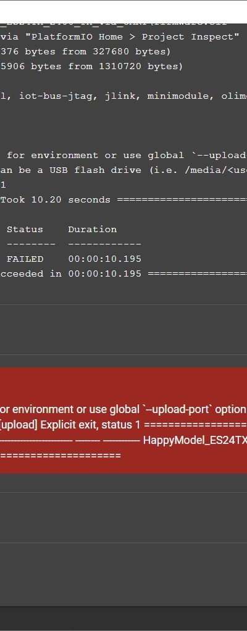247x631 pixels.
Task: Click the "[upload] Explicit exit, status 1" message
Action: pyautogui.click(x=70, y=425)
